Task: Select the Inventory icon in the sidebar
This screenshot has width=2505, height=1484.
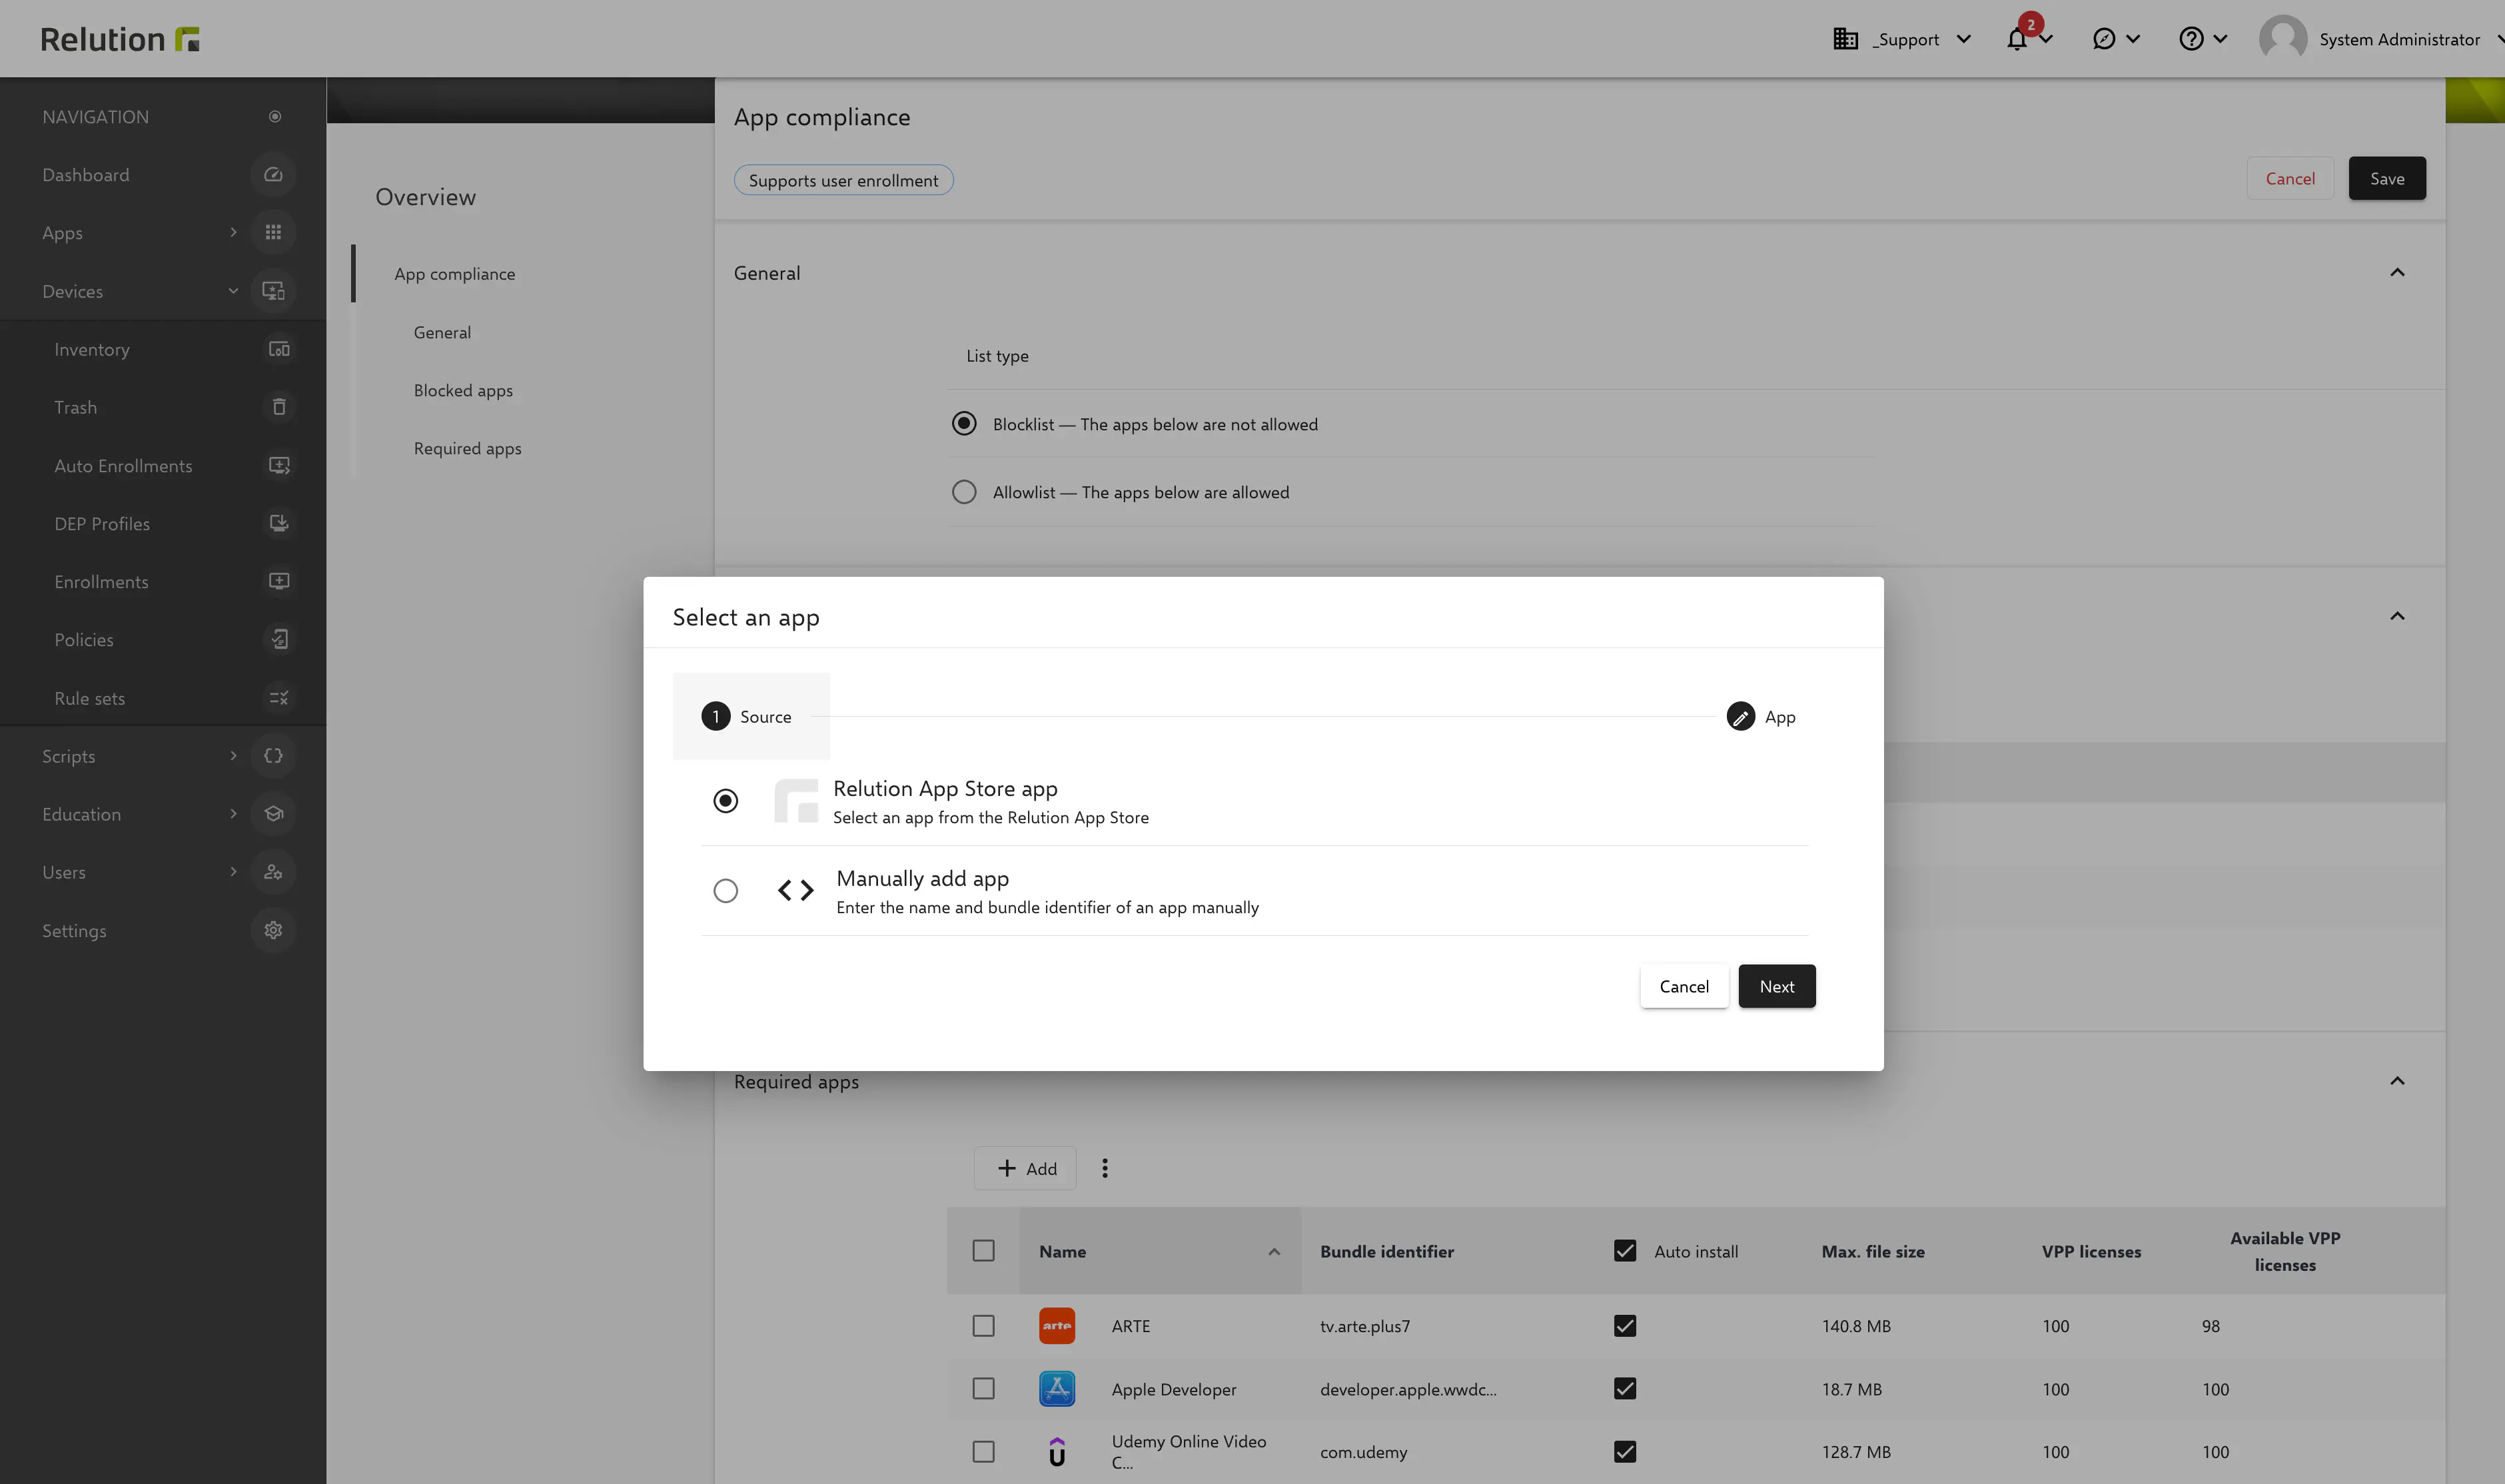Action: point(278,348)
